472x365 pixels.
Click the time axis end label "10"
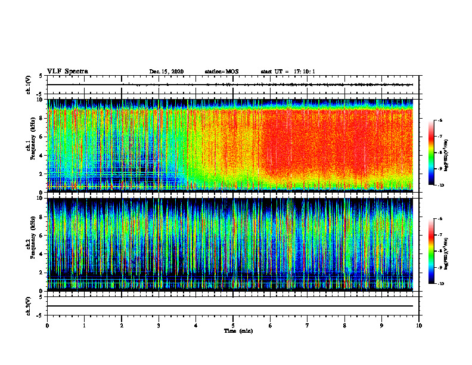(419, 326)
